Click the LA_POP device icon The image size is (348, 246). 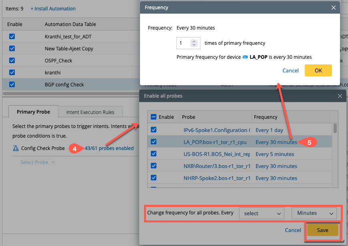tap(245, 57)
